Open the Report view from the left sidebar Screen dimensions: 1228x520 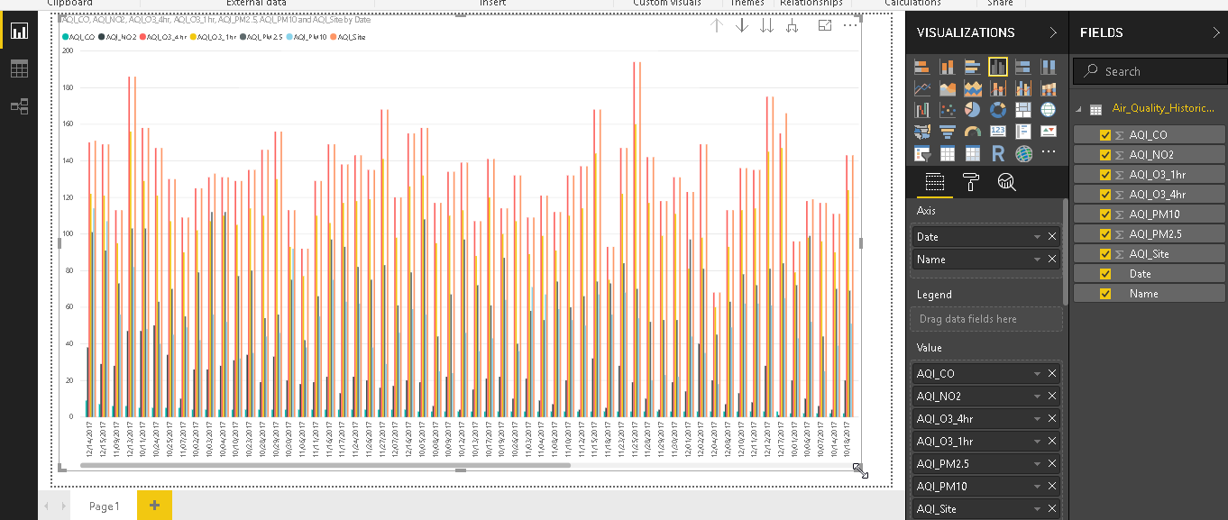point(19,32)
